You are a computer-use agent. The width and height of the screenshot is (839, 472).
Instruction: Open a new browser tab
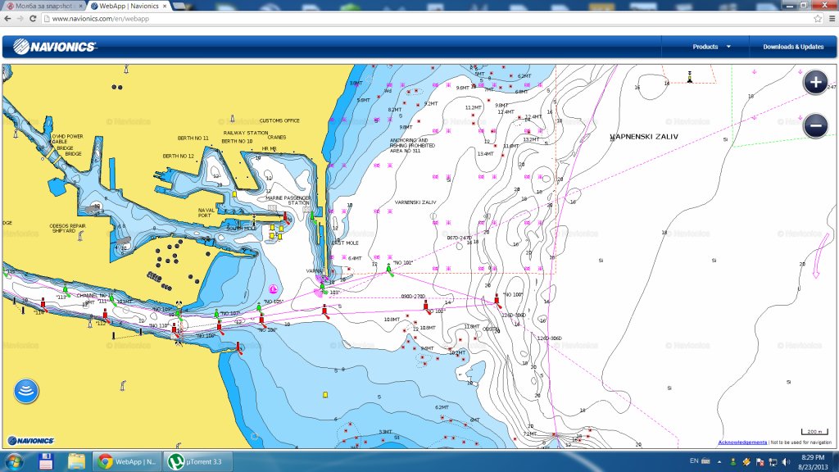click(x=179, y=6)
